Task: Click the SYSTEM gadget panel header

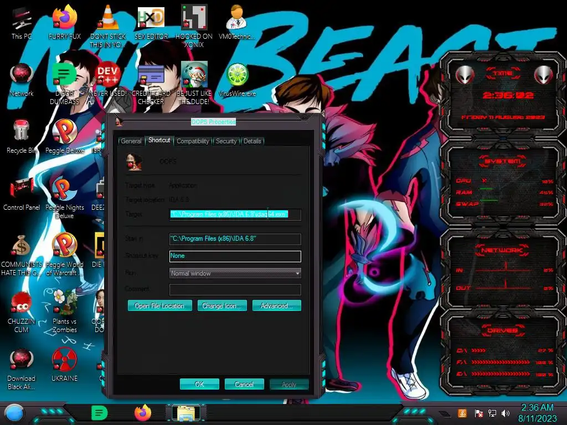Action: (503, 161)
